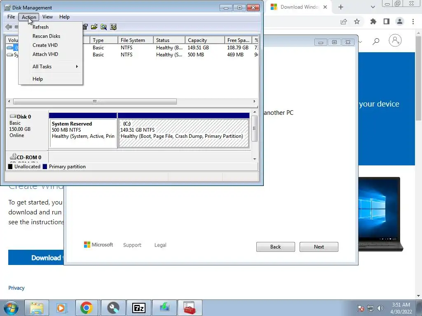Select the System Reserved volume drive icon in list
This screenshot has height=316, width=422.
(x=10, y=55)
